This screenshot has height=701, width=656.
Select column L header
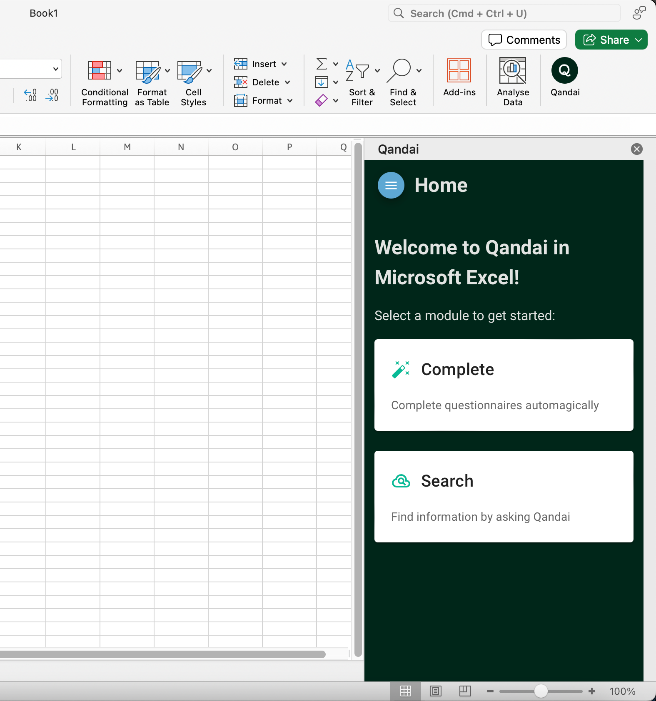tap(73, 147)
